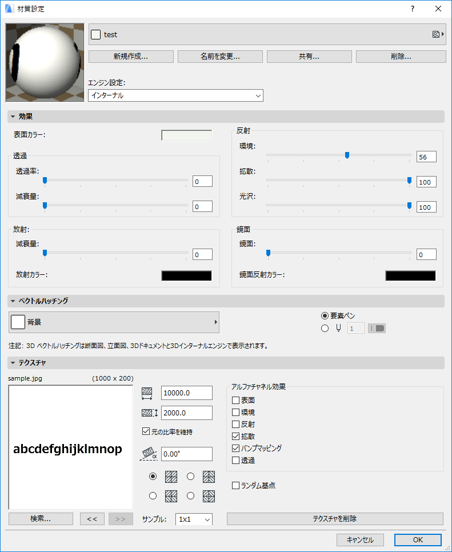This screenshot has height=552, width=452.
Task: Click the sphere material preview thumbnail
Action: point(45,63)
